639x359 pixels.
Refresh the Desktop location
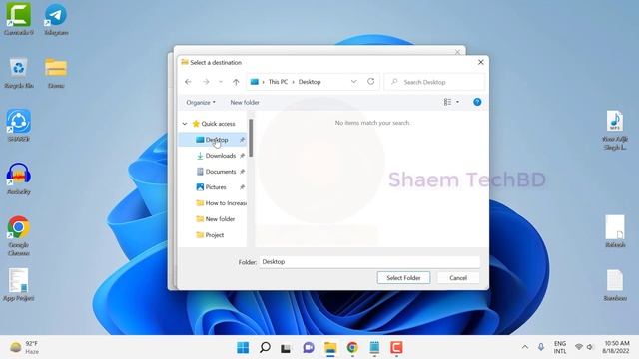coord(370,82)
